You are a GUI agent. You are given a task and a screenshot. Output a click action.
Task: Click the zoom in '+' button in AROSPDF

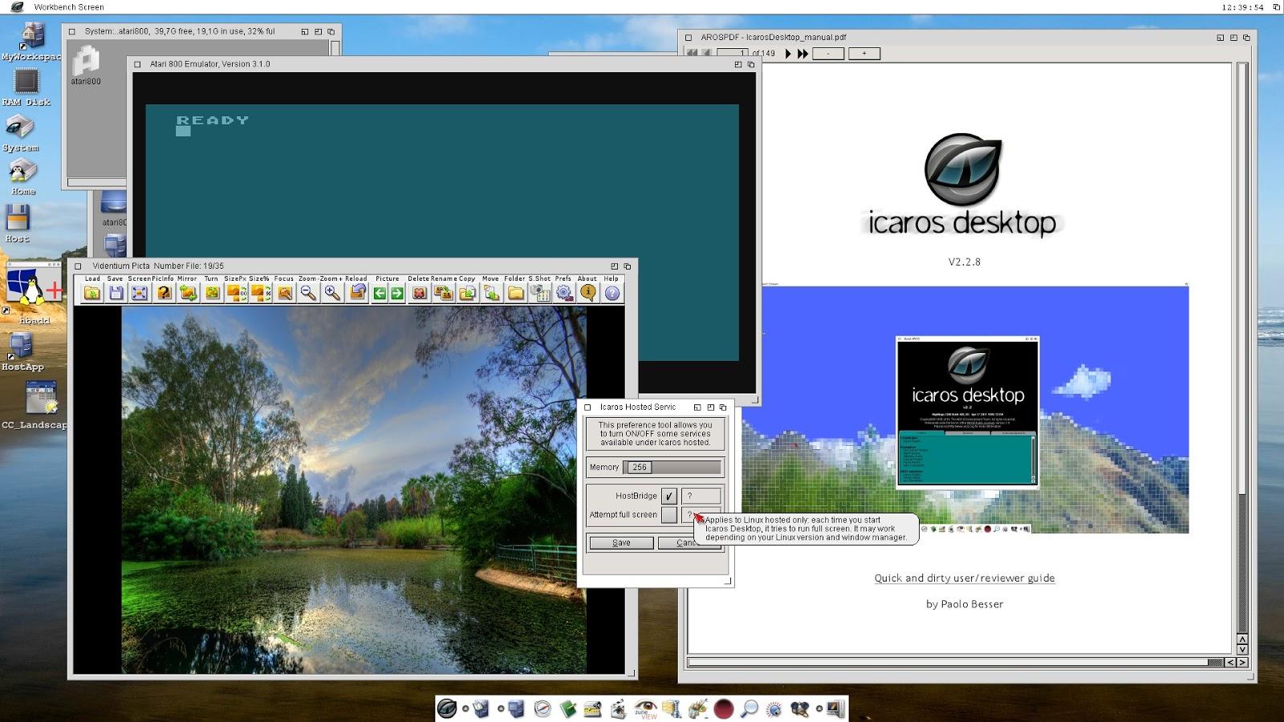pos(864,54)
